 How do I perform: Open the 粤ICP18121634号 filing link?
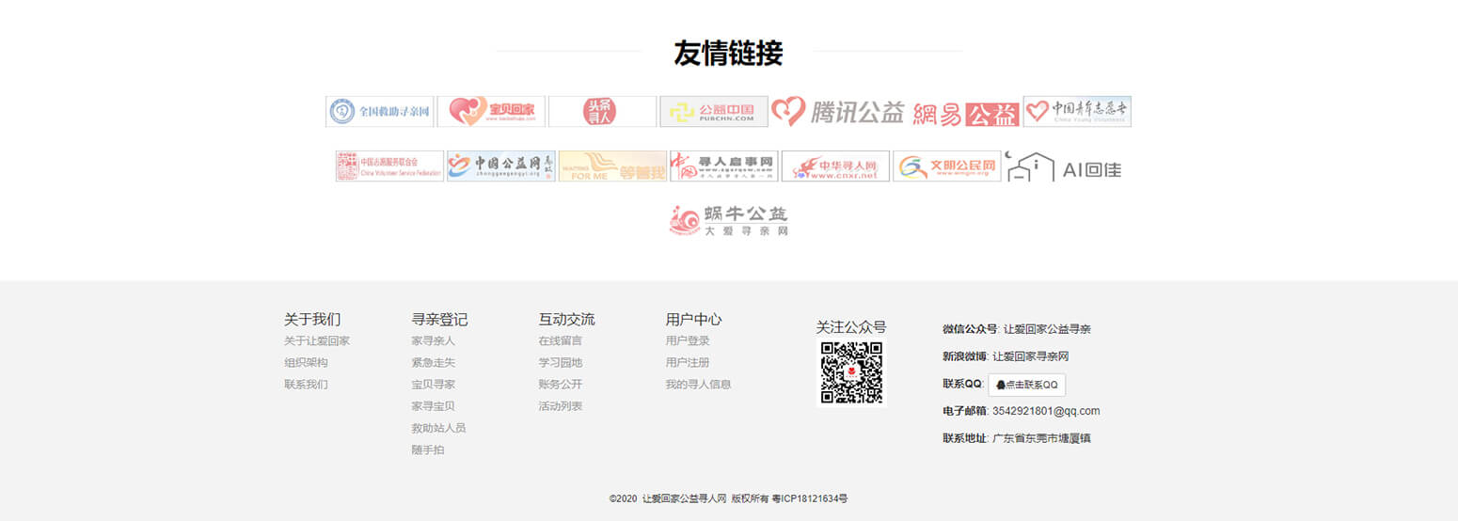(810, 498)
